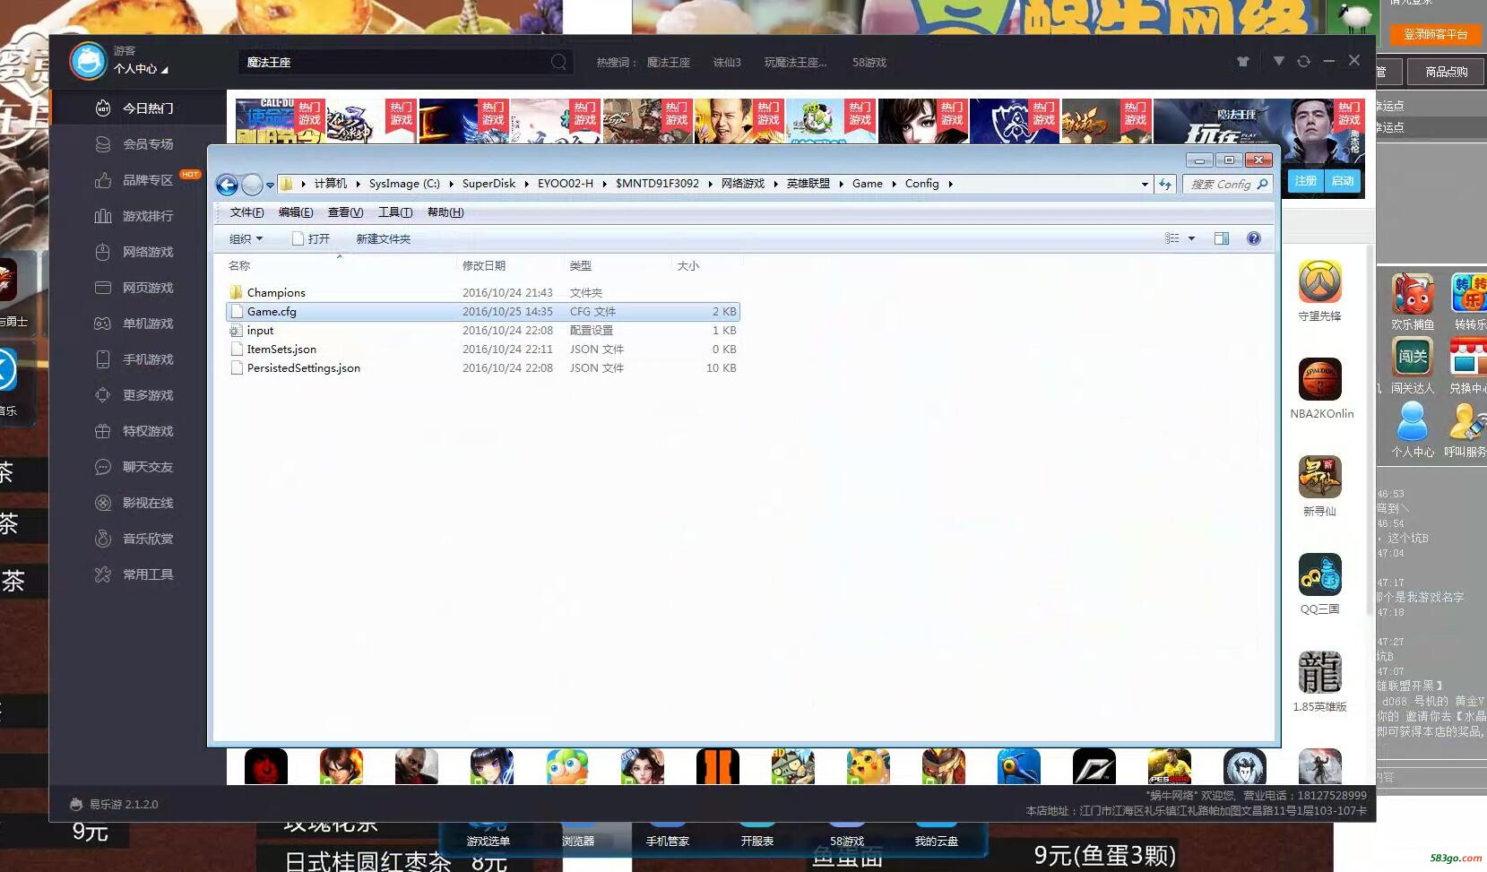Open the 文件(F) menu
This screenshot has height=872, width=1487.
pos(246,212)
